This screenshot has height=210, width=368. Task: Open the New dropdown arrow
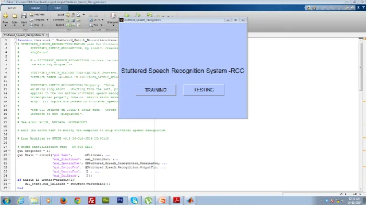(5, 26)
